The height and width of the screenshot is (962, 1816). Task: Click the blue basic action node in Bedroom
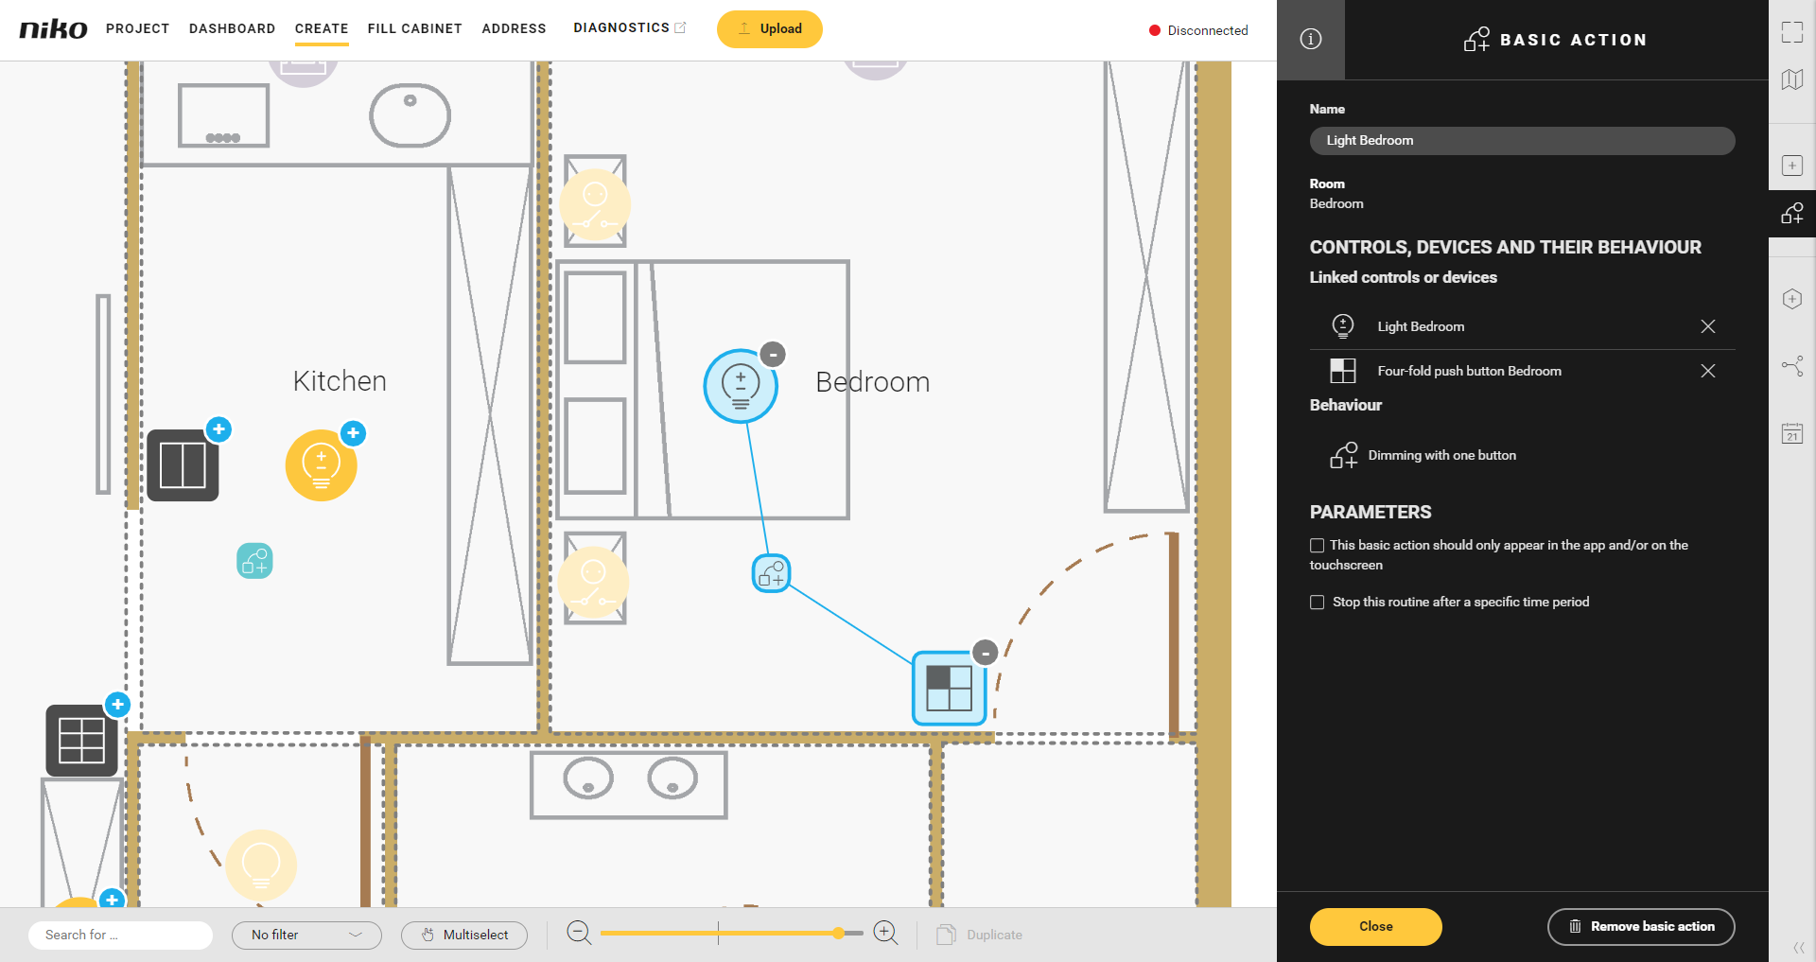[772, 573]
